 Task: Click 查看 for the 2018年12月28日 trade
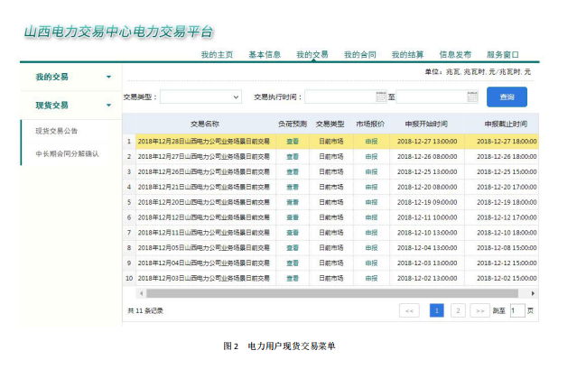click(293, 141)
